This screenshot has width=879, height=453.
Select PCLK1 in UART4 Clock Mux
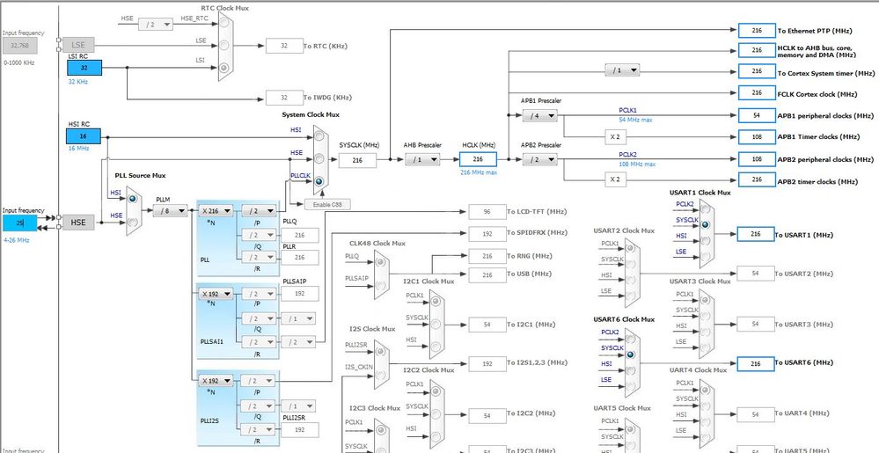click(706, 389)
